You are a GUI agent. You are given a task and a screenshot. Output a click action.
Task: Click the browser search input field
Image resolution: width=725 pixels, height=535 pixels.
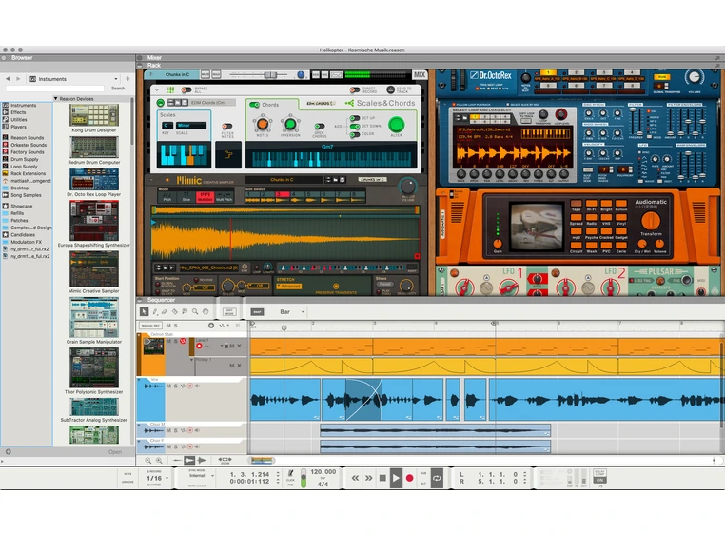point(55,89)
